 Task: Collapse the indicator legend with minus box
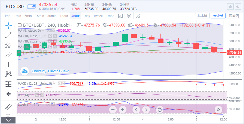(x=20, y=25)
